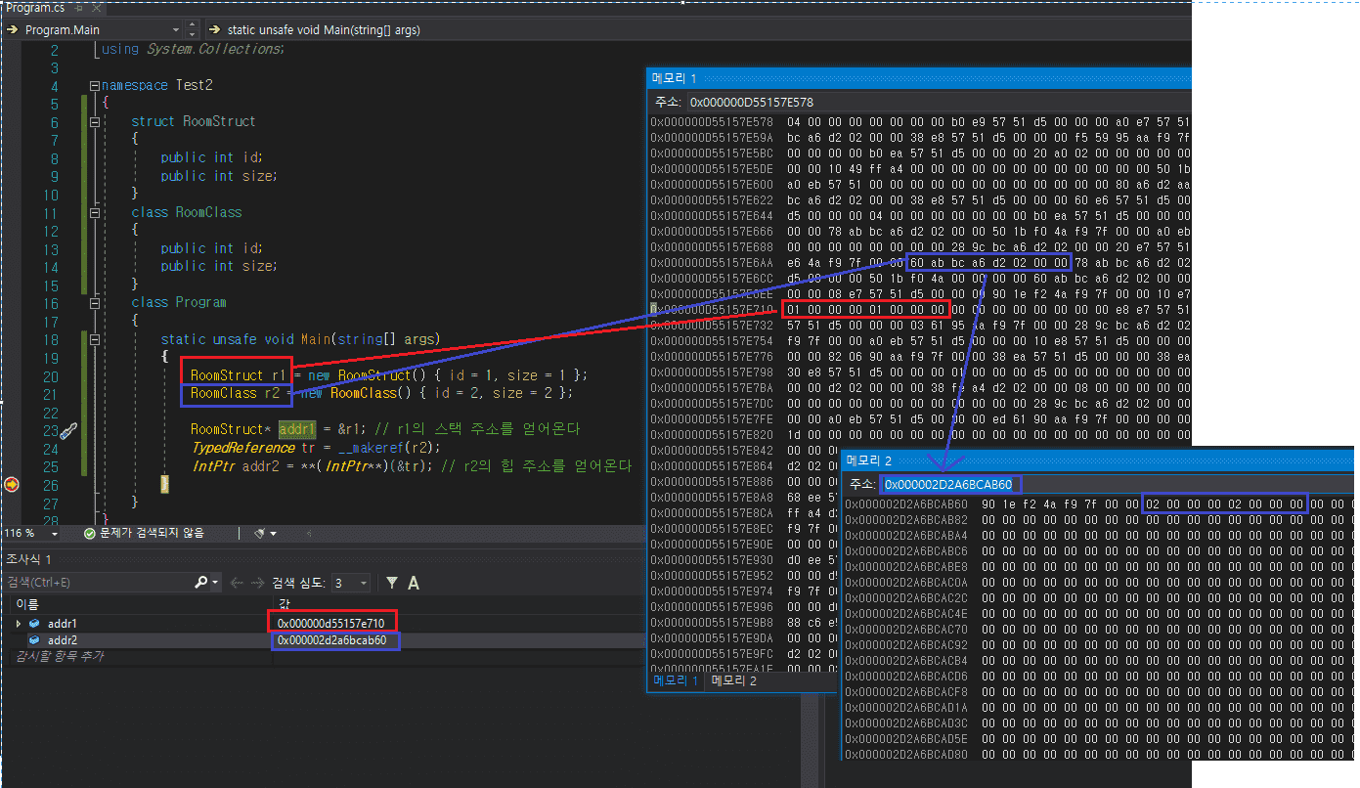The image size is (1360, 788).
Task: Click the search forward arrow in watch panel
Action: click(256, 583)
